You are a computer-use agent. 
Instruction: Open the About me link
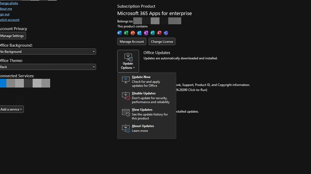[x=6, y=9]
